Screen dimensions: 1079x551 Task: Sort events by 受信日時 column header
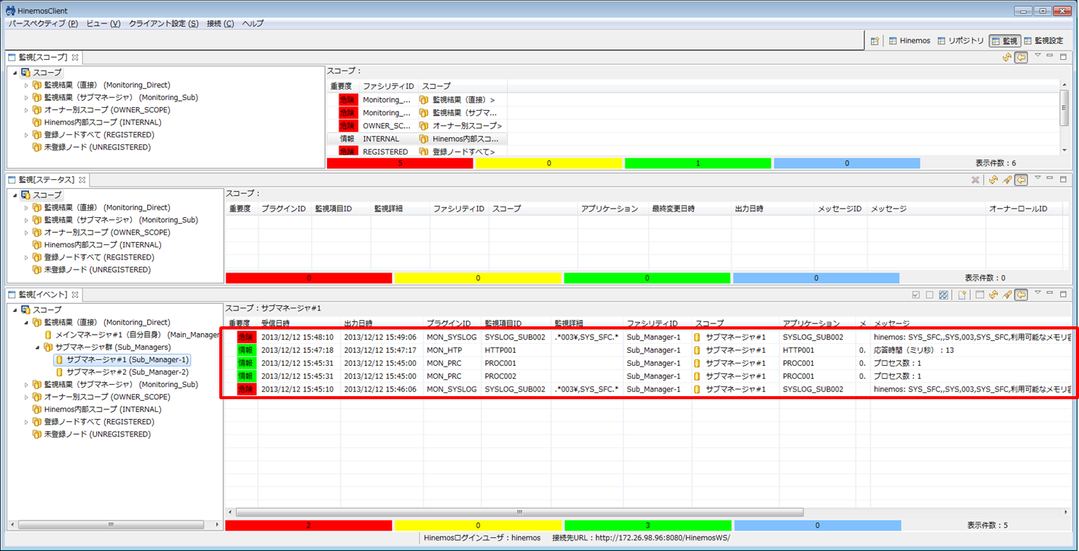299,323
